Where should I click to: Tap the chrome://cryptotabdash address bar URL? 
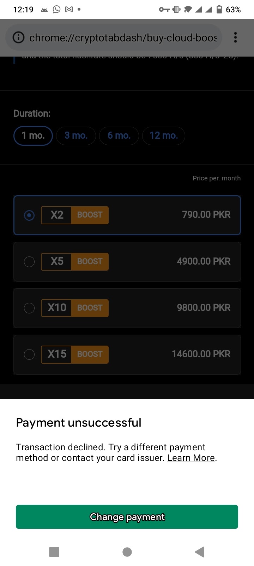click(123, 37)
